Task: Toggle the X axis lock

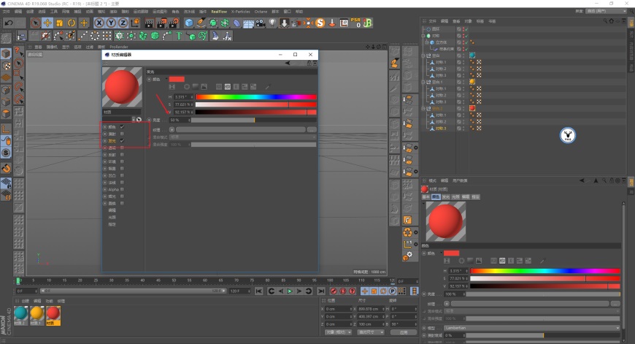Action: point(99,23)
